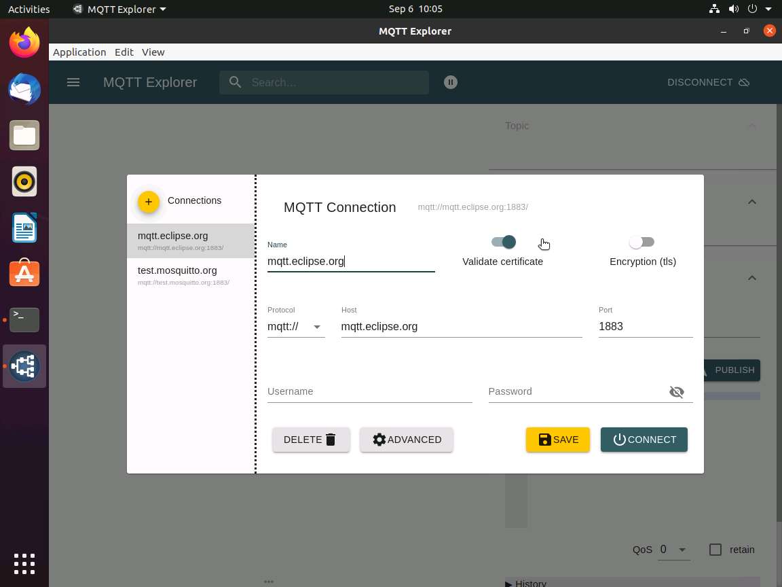Click the CONNECT button
The image size is (782, 587).
click(644, 440)
